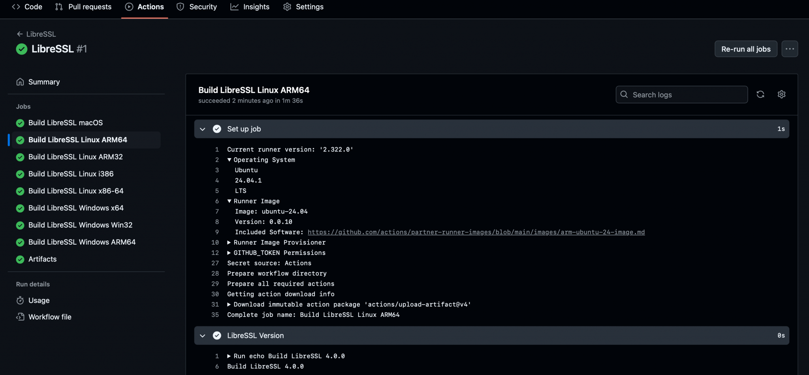The width and height of the screenshot is (809, 375).
Task: Click success icon next to Windows x64 job
Action: [20, 208]
